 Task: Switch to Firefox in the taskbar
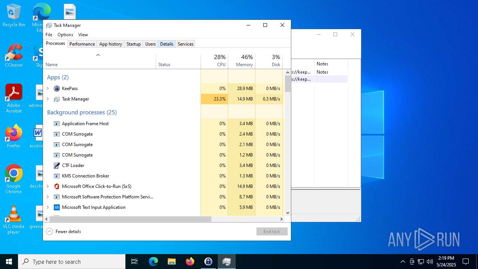(190, 262)
